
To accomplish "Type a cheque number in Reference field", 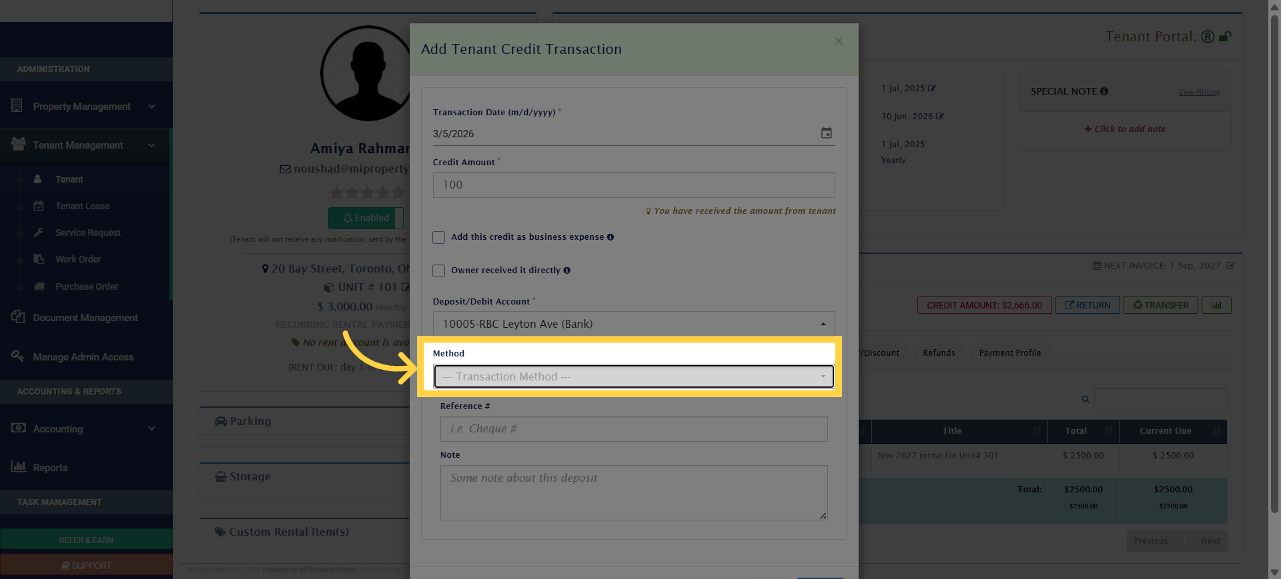I will (x=633, y=428).
